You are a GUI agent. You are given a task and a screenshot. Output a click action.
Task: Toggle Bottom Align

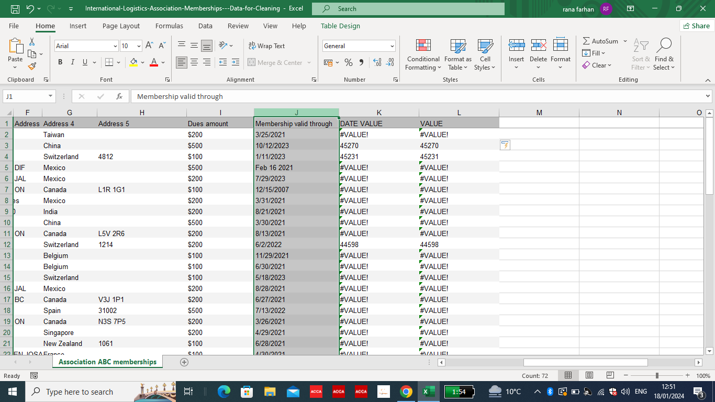(207, 46)
